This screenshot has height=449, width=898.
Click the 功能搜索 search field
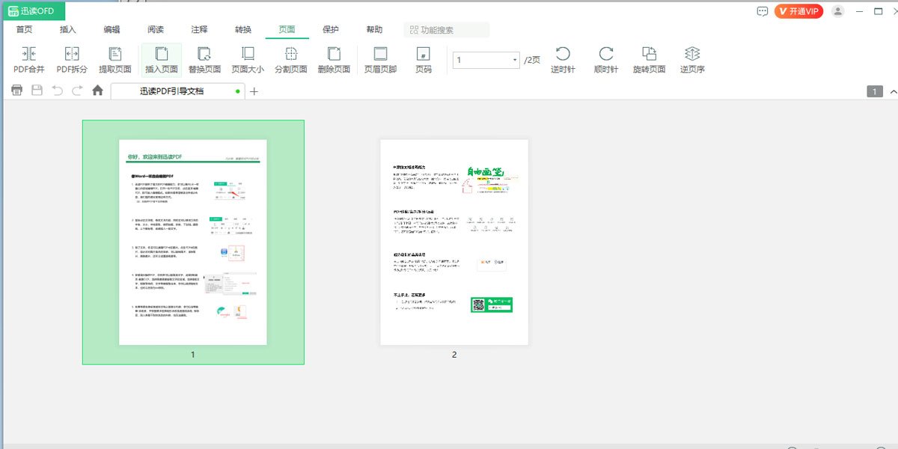click(447, 30)
